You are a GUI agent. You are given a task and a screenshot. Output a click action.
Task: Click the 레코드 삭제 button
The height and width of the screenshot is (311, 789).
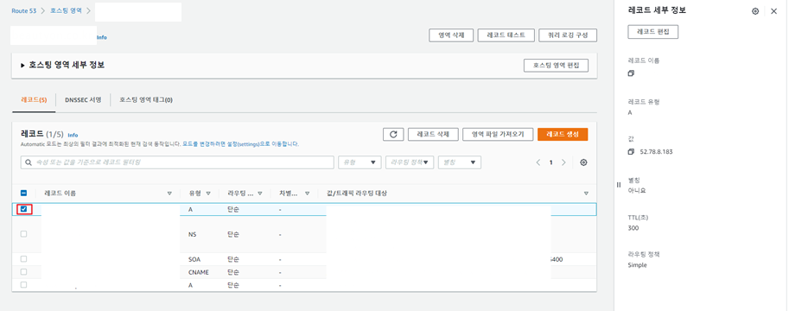(433, 135)
